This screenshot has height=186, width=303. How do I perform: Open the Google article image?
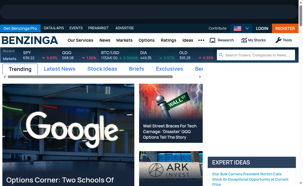pos(68,127)
